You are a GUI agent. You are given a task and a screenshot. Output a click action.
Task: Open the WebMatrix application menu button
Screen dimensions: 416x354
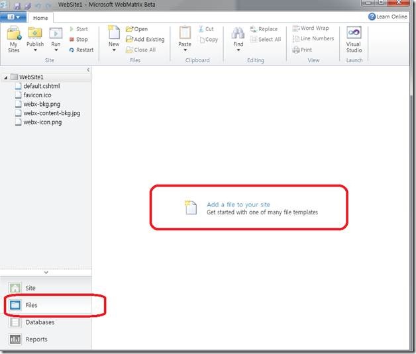pyautogui.click(x=13, y=17)
